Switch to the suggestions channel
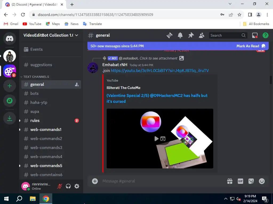This screenshot has width=273, height=204. click(x=51, y=65)
